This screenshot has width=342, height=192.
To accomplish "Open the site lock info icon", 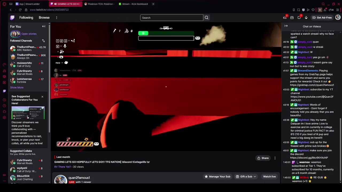I will point(26,10).
